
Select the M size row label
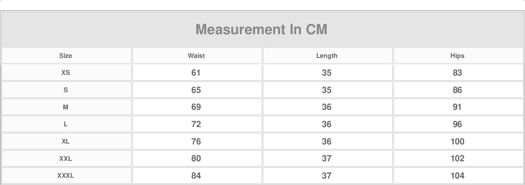[66, 107]
